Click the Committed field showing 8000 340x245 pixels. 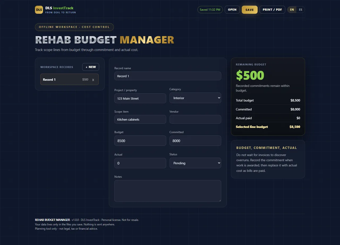pyautogui.click(x=195, y=141)
